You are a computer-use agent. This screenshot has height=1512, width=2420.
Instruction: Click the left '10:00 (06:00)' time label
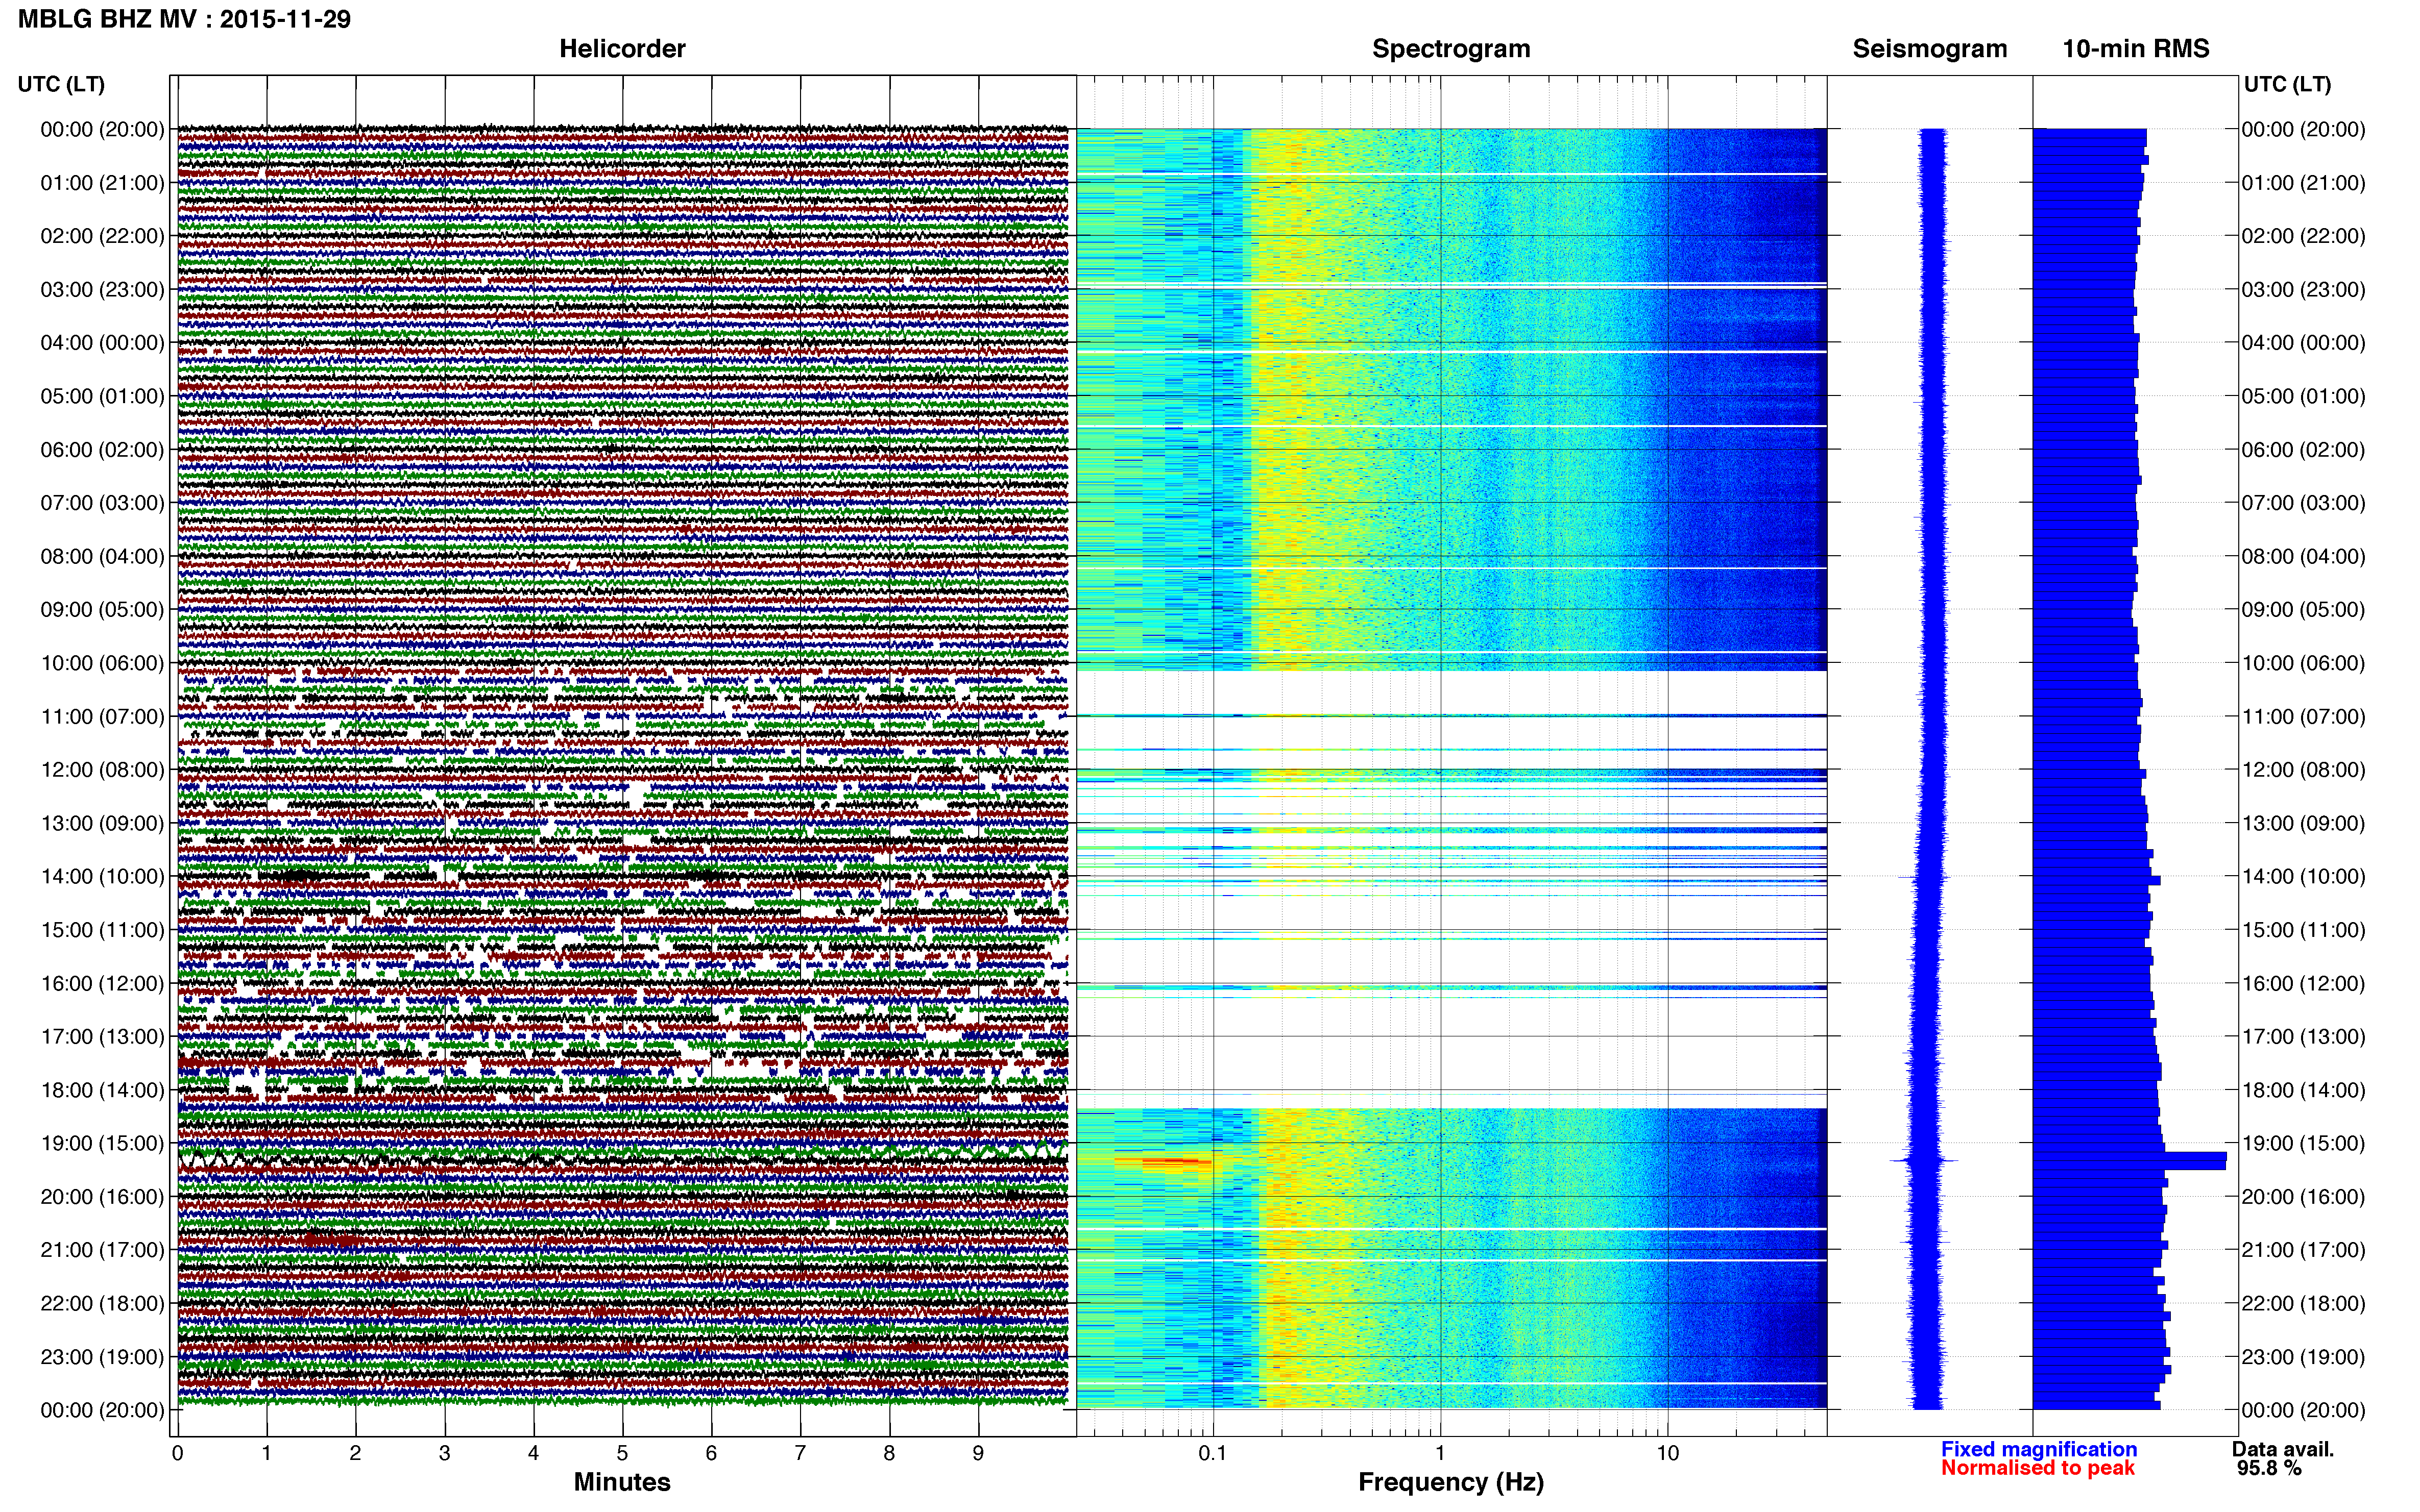pyautogui.click(x=102, y=663)
